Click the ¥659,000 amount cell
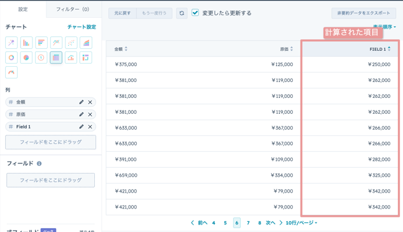This screenshot has width=403, height=232. tap(126, 175)
